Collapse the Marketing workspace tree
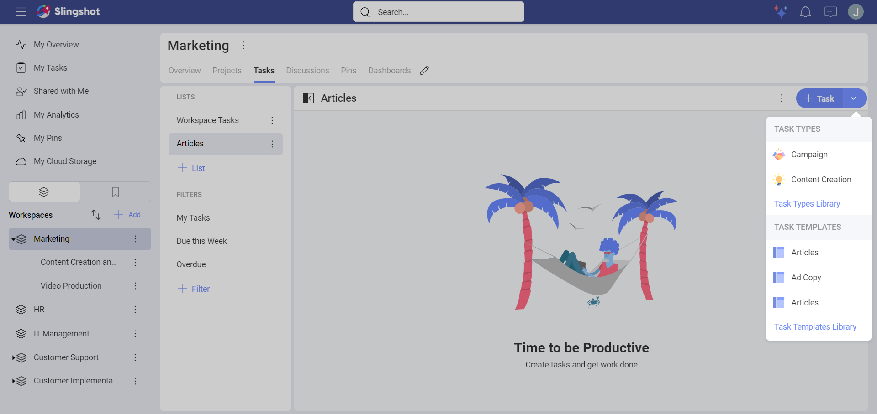The image size is (877, 414). (x=13, y=239)
